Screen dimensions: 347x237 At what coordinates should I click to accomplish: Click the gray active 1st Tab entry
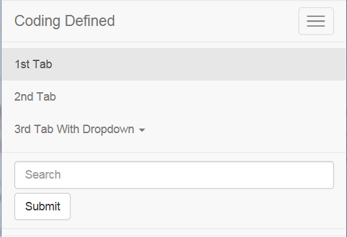pos(174,64)
